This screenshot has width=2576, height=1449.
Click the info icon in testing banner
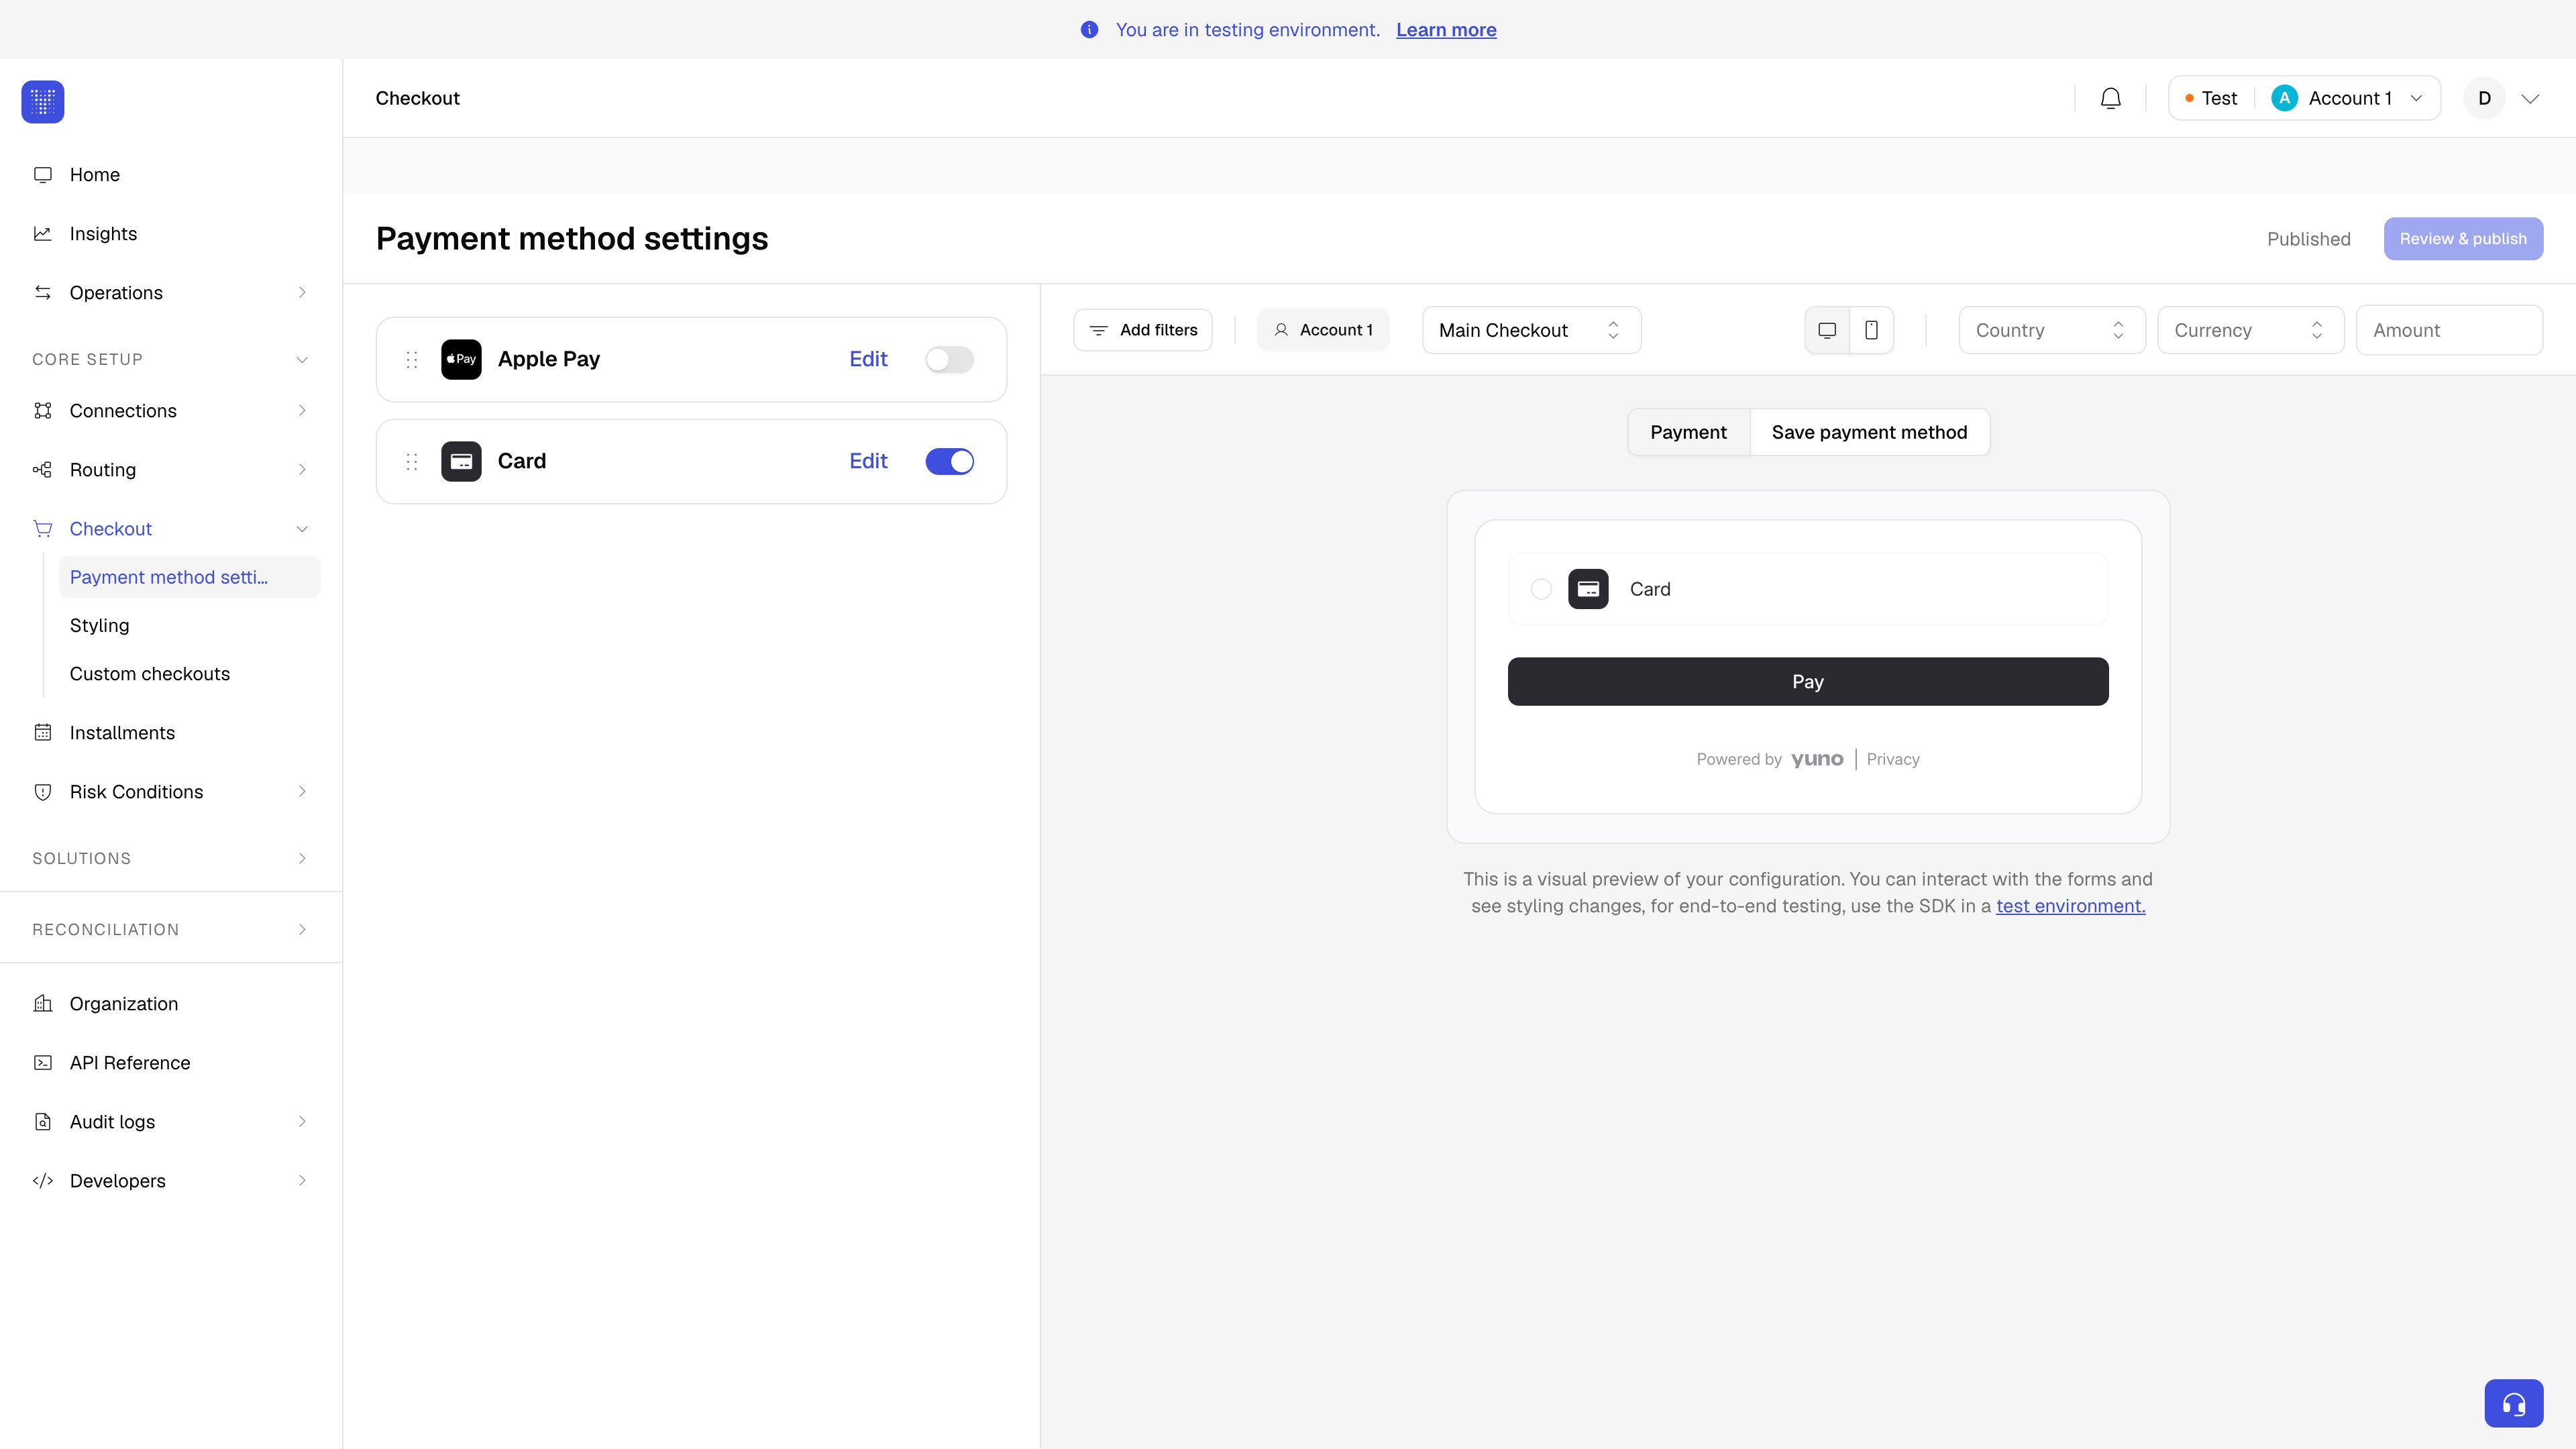[x=1089, y=30]
